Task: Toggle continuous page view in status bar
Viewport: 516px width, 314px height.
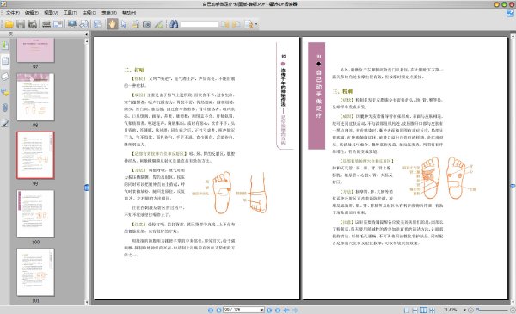Action: 415,310
